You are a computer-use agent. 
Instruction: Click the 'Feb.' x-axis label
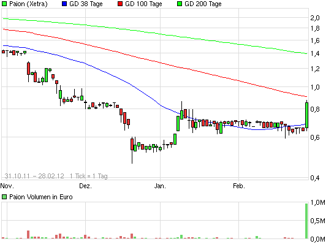(239, 186)
